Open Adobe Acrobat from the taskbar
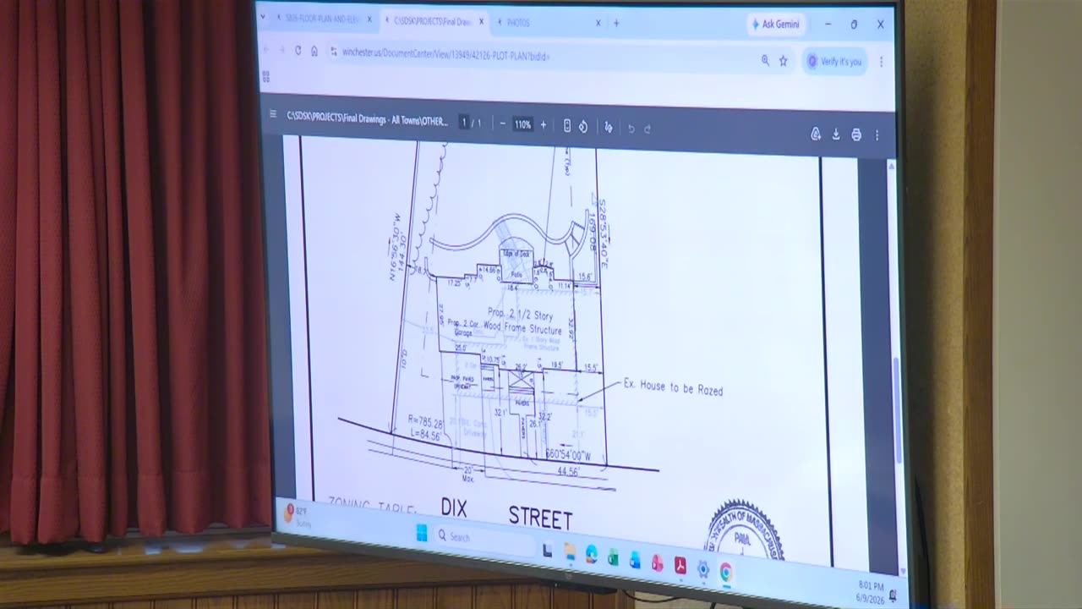Image resolution: width=1082 pixels, height=609 pixels. click(680, 566)
